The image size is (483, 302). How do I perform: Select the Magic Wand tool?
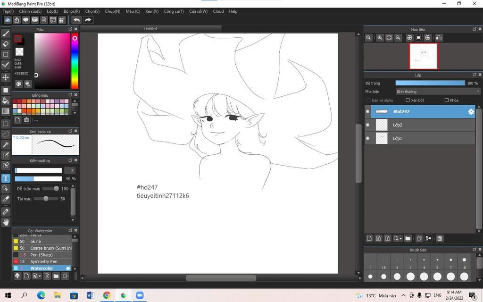(6, 144)
